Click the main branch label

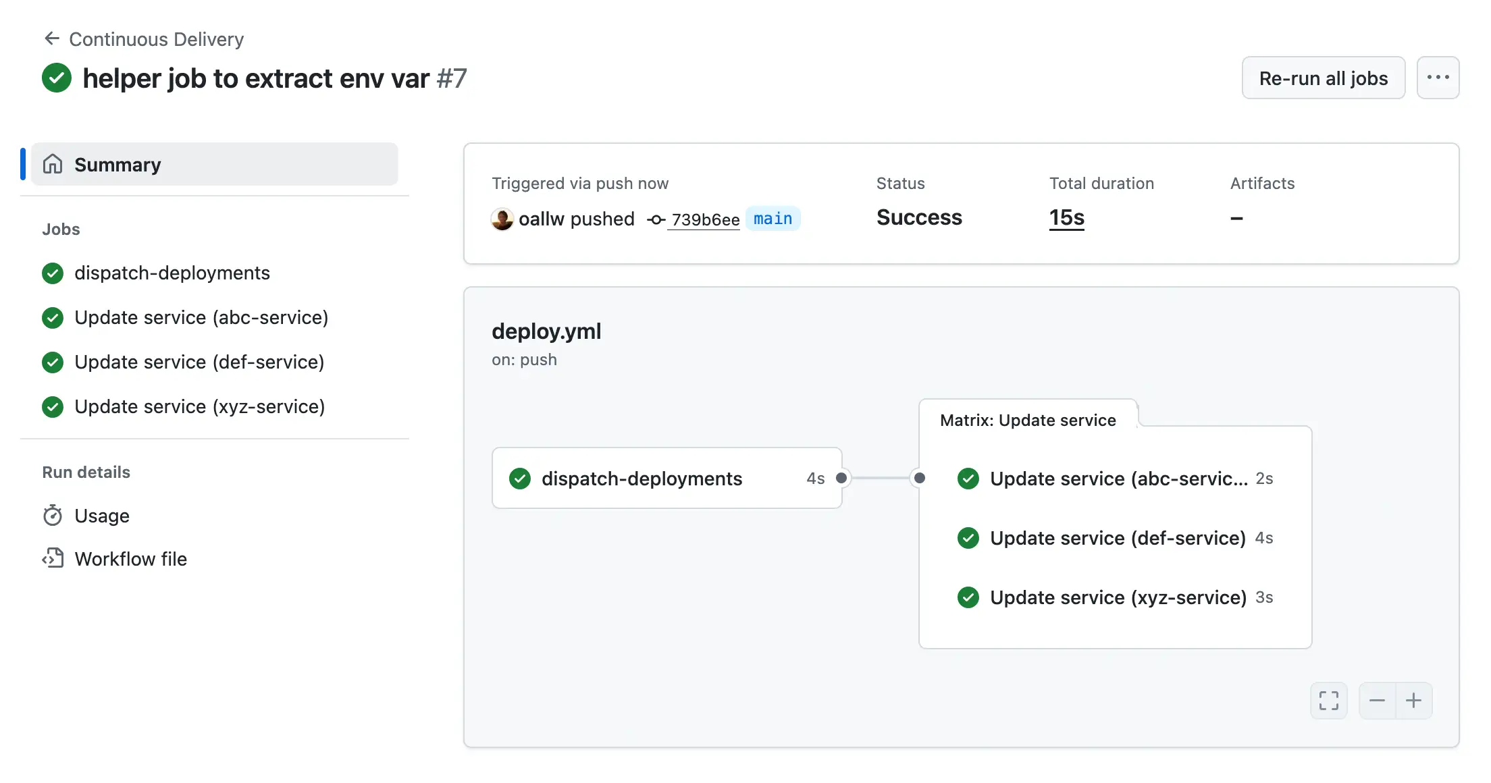coord(773,219)
